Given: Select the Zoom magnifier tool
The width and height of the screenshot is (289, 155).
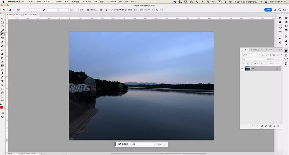Looking at the screenshot, I should [x=2, y=97].
